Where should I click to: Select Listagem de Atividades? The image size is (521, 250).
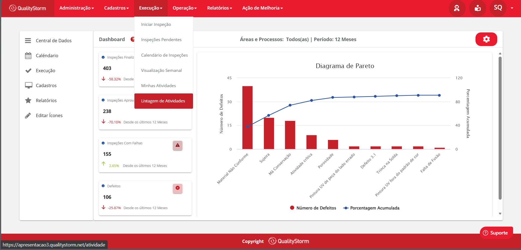click(x=164, y=101)
